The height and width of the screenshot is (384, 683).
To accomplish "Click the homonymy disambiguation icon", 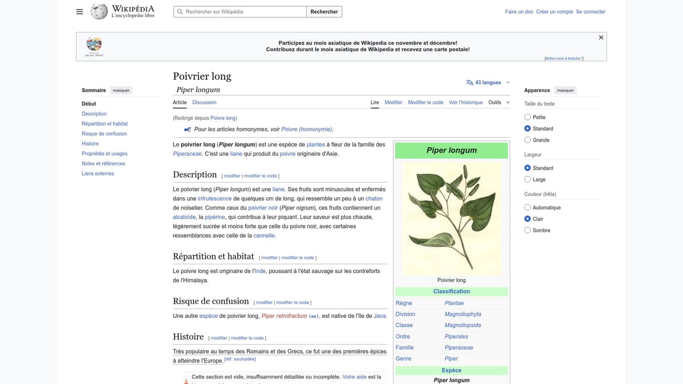I will pos(187,129).
